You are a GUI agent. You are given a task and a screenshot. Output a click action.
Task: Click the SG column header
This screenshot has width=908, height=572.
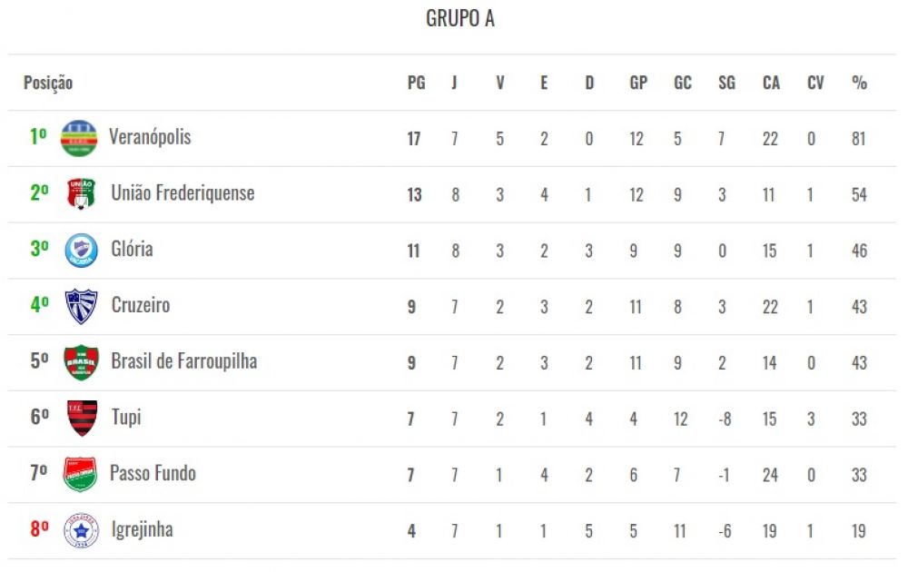[726, 83]
